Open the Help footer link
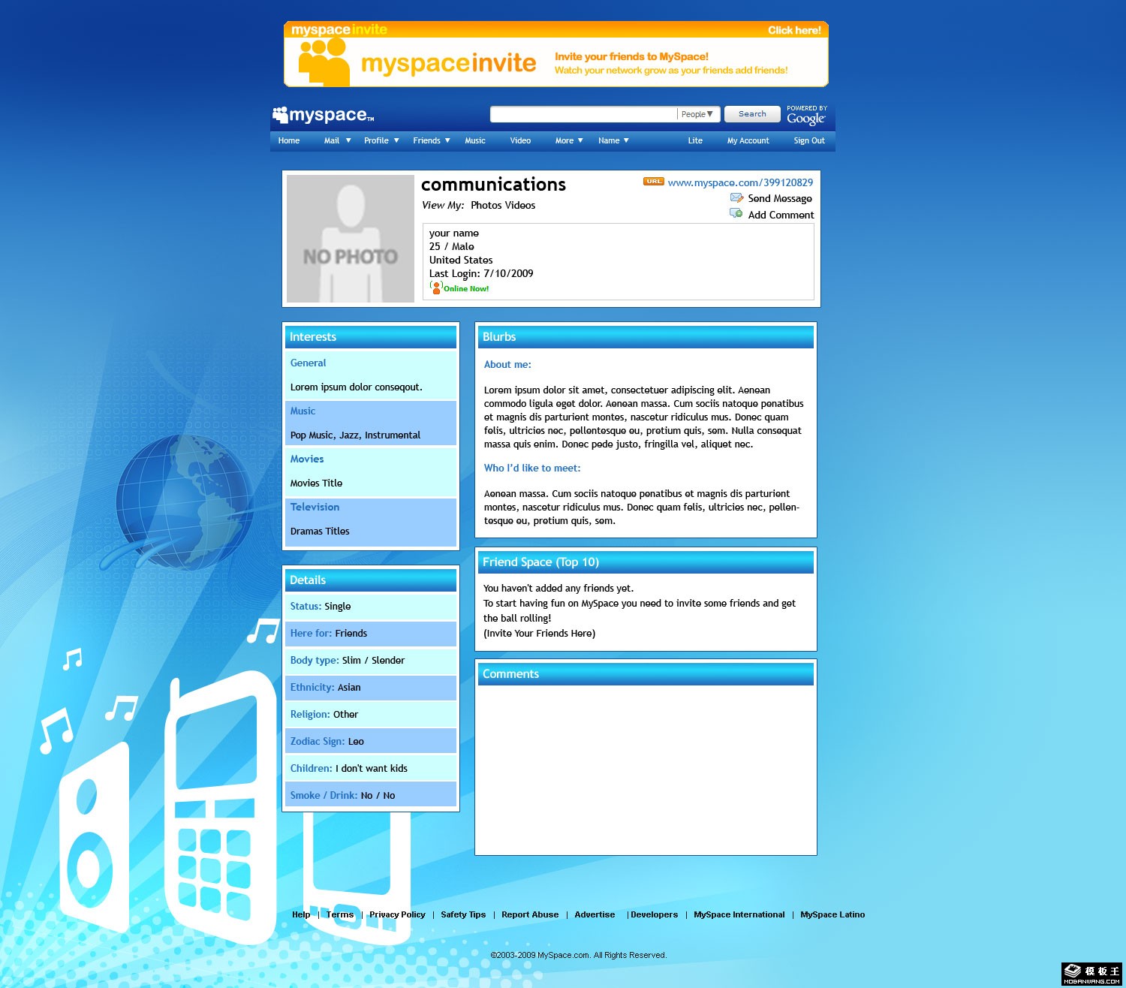Viewport: 1126px width, 988px height. 301,914
